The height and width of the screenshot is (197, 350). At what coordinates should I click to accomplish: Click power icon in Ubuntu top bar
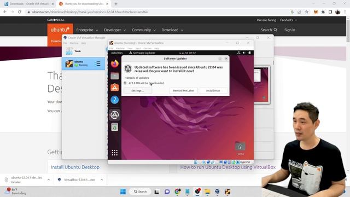point(249,53)
